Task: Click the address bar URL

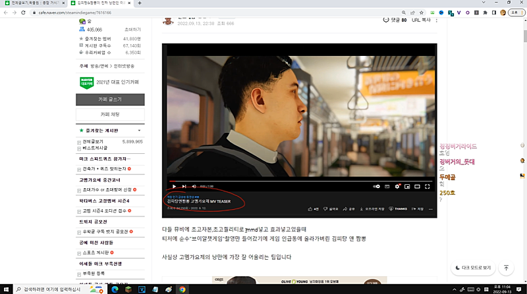Action: (75, 12)
